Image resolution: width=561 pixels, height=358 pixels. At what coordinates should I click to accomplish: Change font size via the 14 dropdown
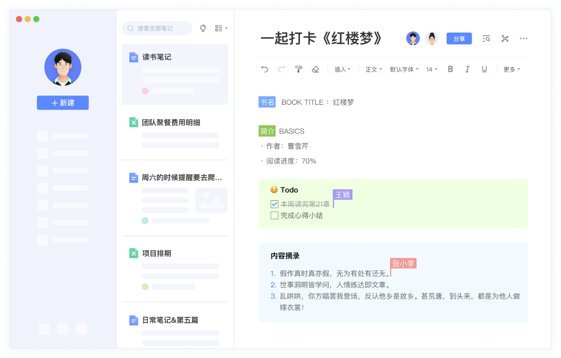click(x=432, y=69)
